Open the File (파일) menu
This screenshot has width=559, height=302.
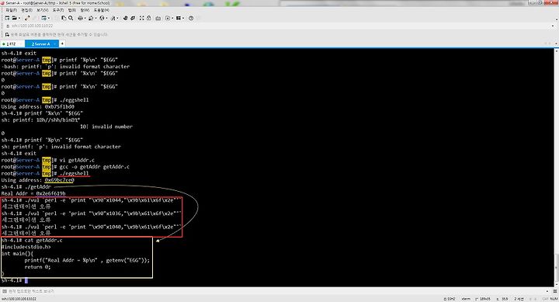tap(12, 10)
